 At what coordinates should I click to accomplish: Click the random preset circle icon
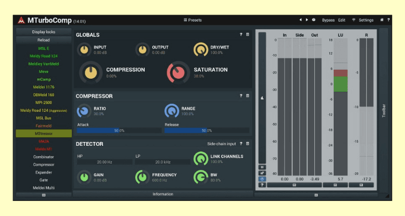click(314, 20)
